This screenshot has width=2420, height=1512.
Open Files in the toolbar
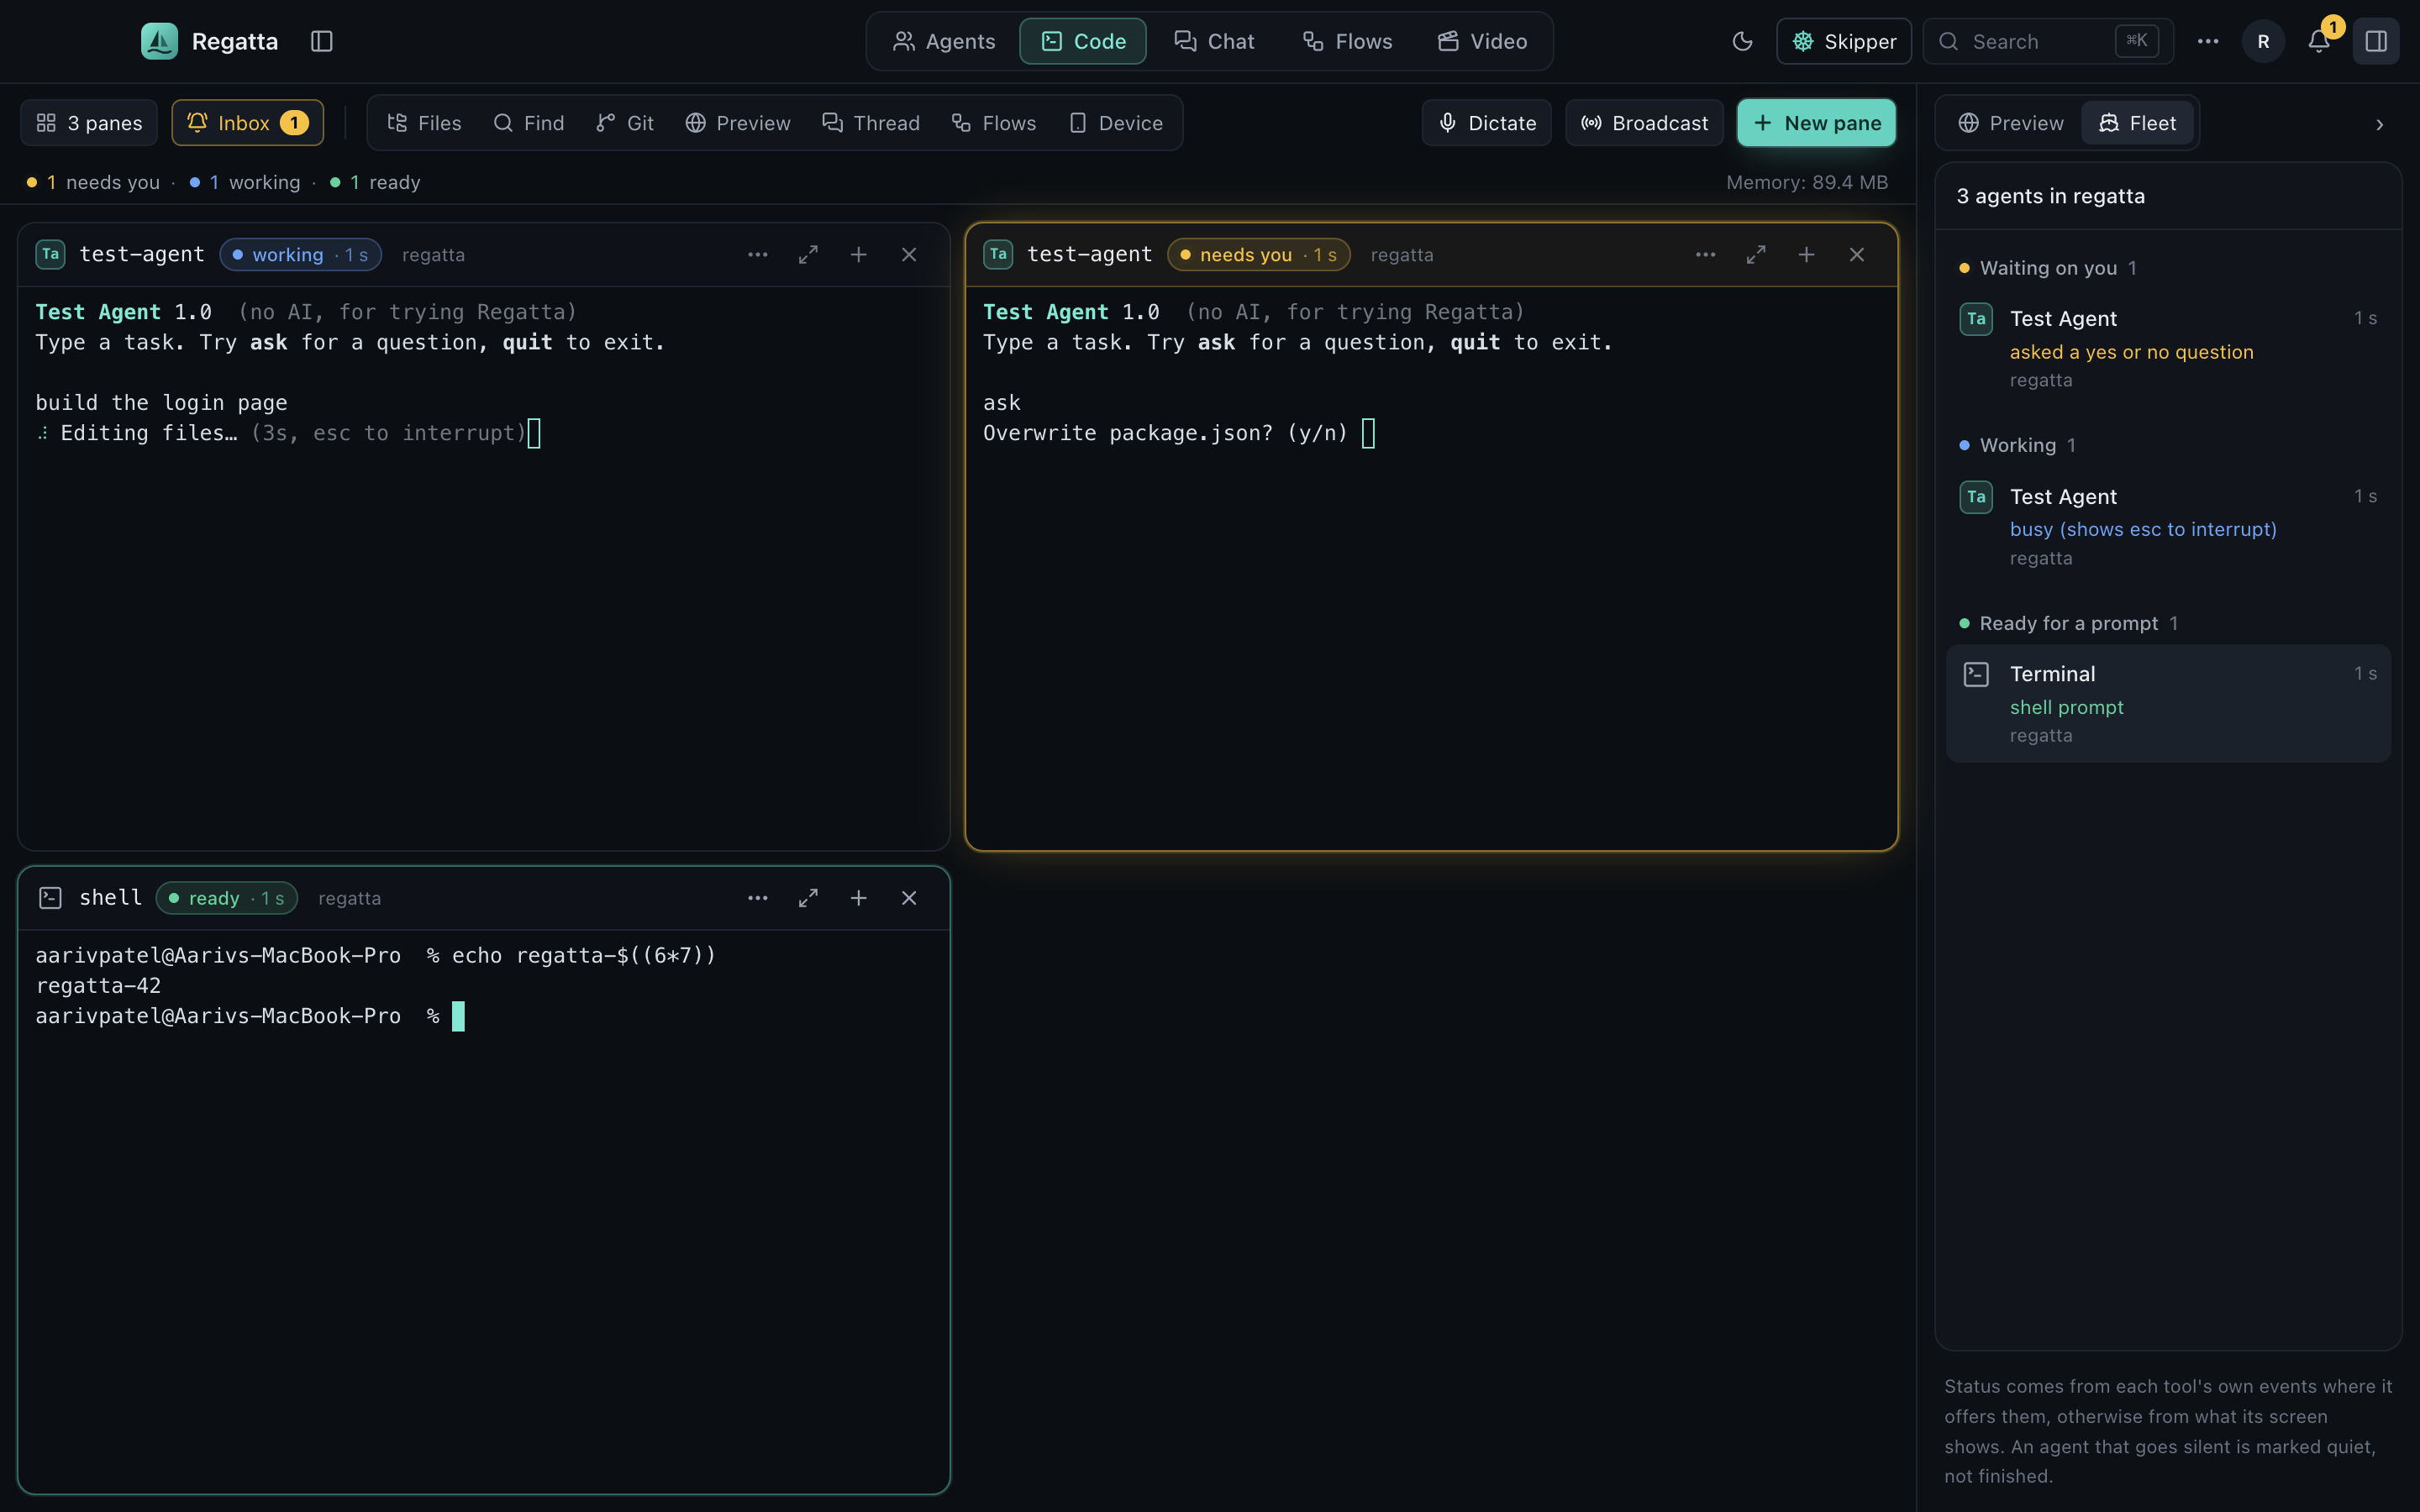click(x=424, y=123)
